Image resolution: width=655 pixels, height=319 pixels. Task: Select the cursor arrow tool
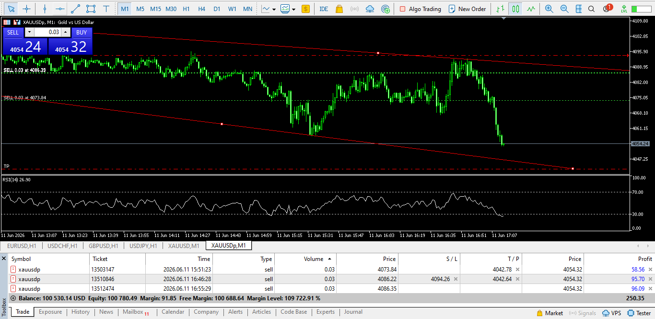(11, 9)
